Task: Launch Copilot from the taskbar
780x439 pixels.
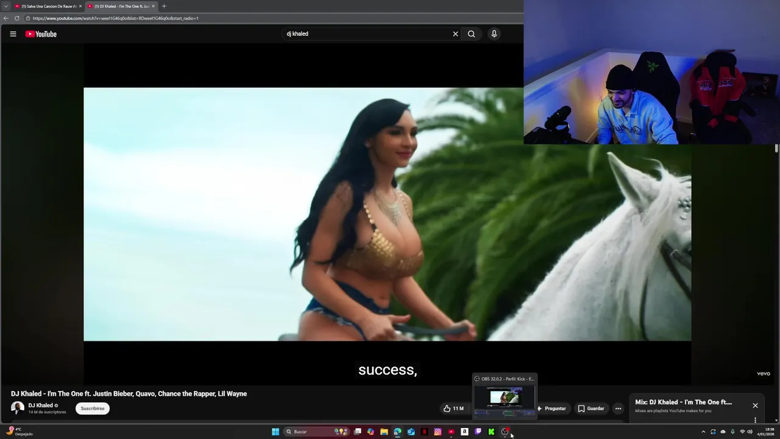Action: pos(370,432)
